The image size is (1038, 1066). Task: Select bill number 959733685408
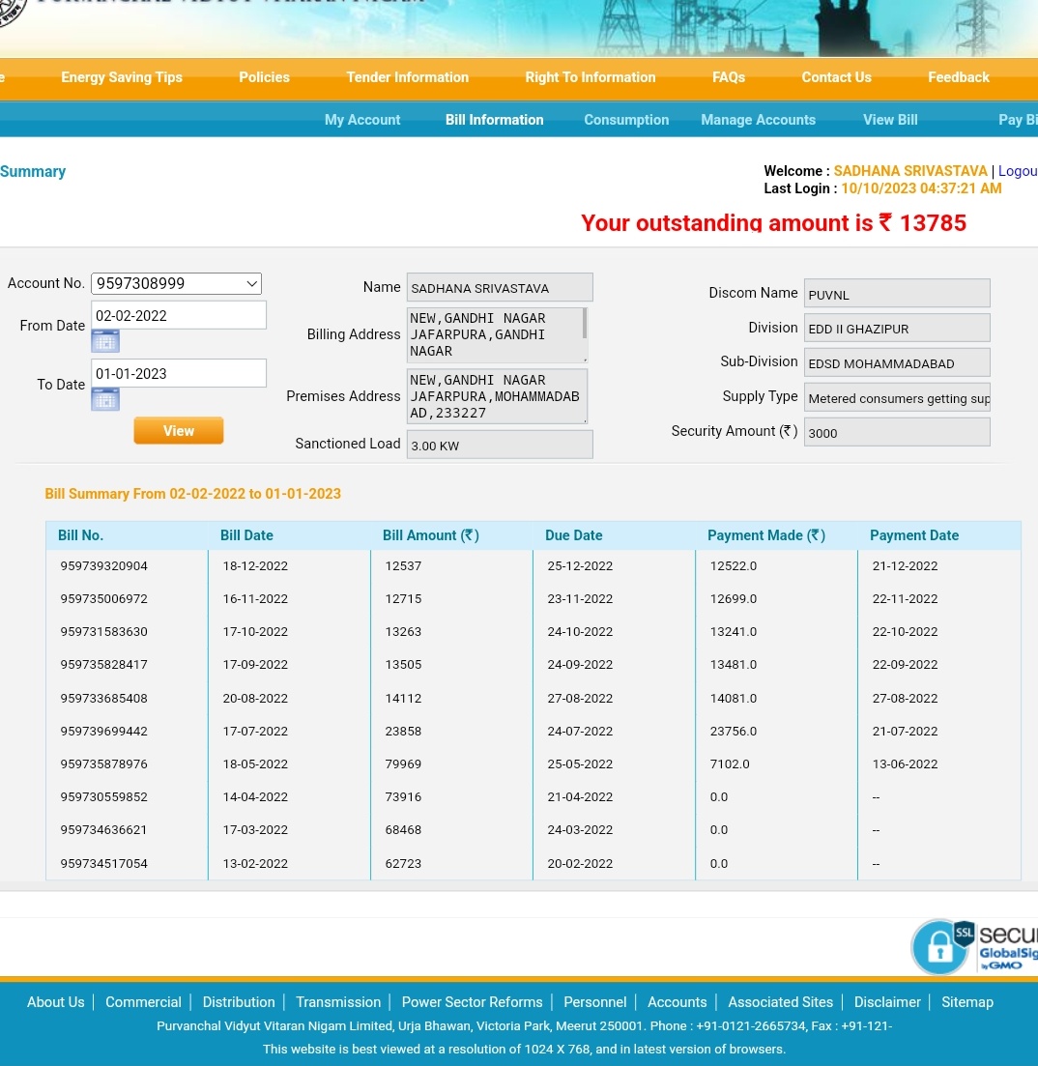coord(104,698)
